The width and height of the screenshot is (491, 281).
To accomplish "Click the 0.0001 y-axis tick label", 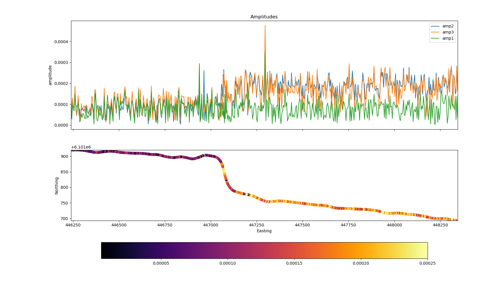I will [x=61, y=104].
